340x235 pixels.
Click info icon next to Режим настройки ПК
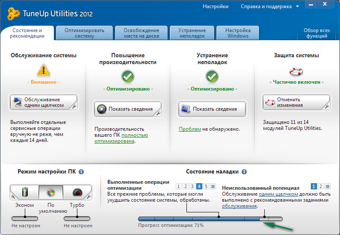(x=81, y=172)
